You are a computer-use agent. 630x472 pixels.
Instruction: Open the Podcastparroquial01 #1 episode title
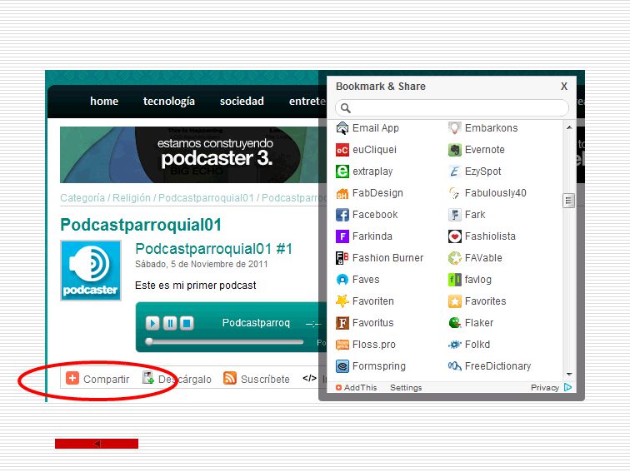(x=213, y=249)
